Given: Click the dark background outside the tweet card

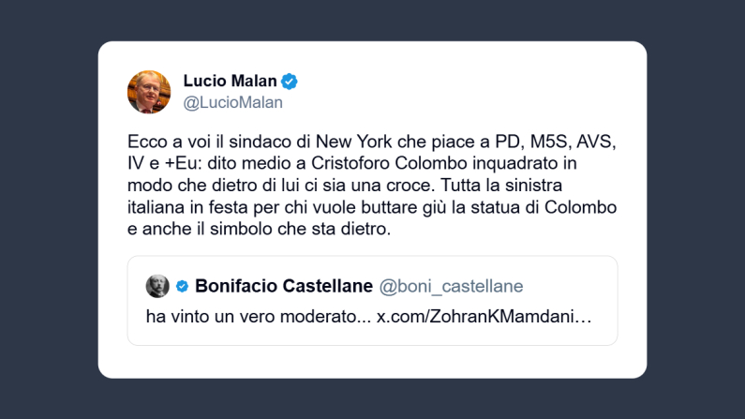Looking at the screenshot, I should (47, 206).
